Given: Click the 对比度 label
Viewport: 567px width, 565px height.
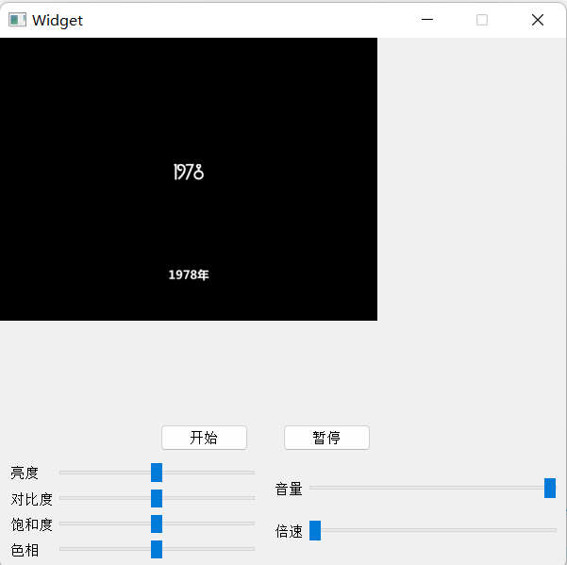Looking at the screenshot, I should point(32,499).
